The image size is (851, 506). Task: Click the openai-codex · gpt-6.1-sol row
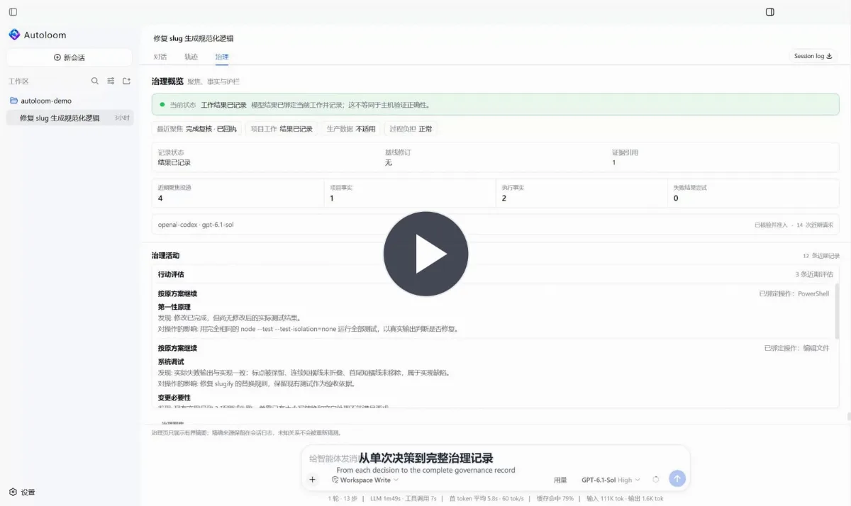pos(495,225)
